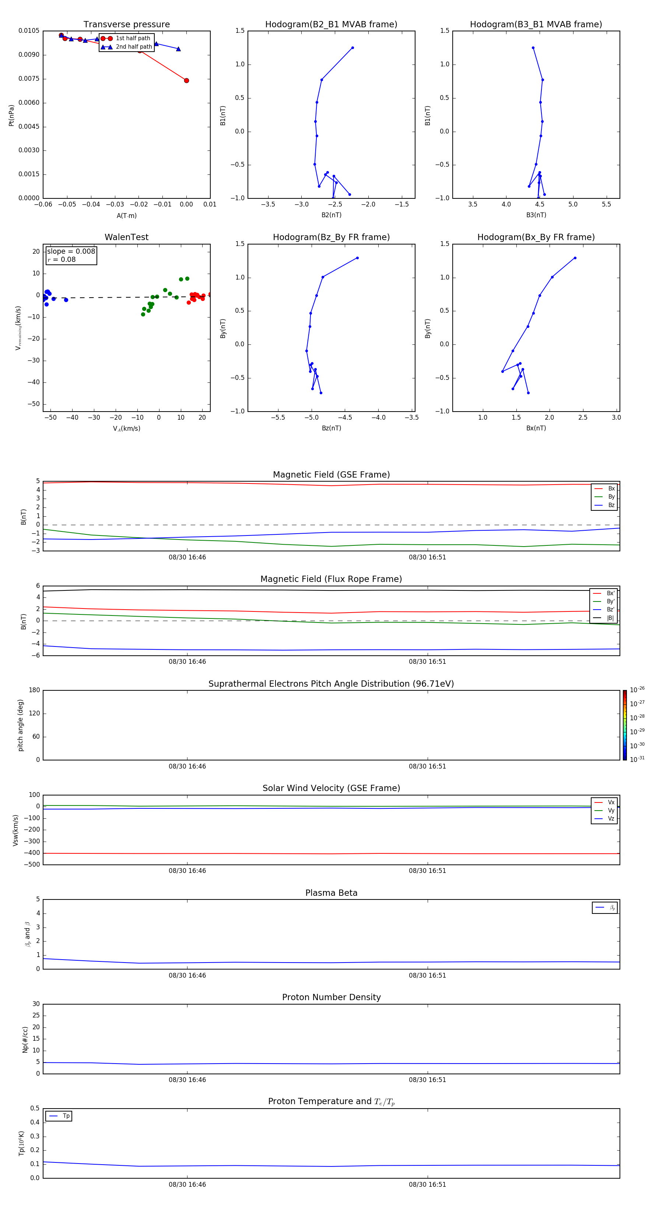The image size is (663, 1217).
Task: Click "08/30 16:51" tick under the Proton Temperature panel
Action: (x=428, y=1185)
